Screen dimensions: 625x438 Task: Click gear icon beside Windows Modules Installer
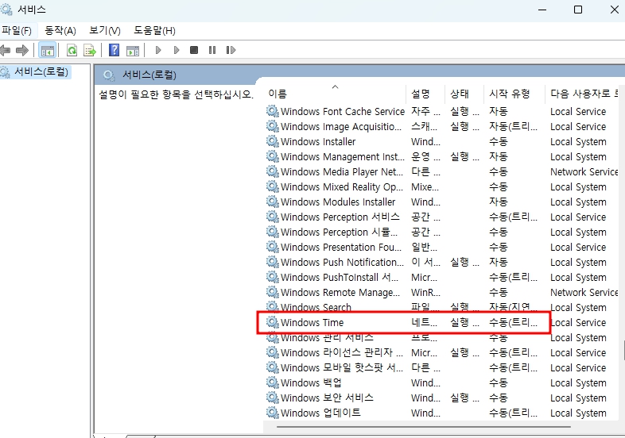point(273,202)
